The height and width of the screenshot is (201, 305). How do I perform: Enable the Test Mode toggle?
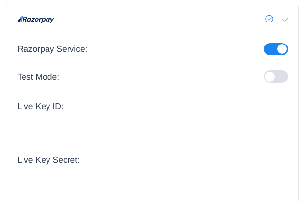click(276, 77)
